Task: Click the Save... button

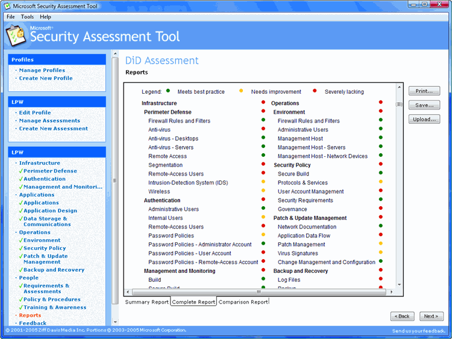Action: (424, 105)
